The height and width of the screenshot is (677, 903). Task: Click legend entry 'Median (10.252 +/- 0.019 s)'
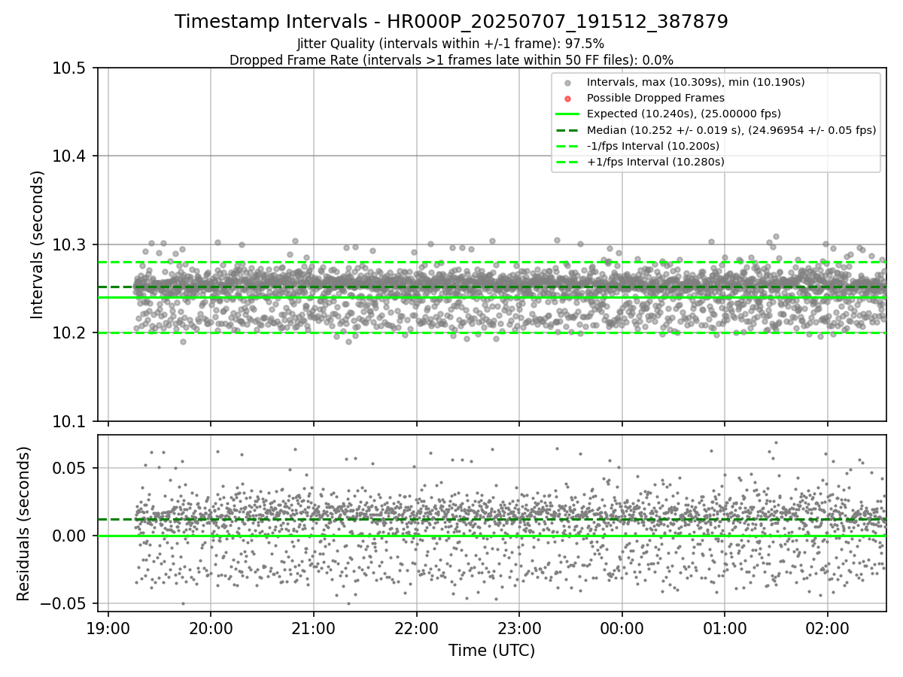(731, 129)
